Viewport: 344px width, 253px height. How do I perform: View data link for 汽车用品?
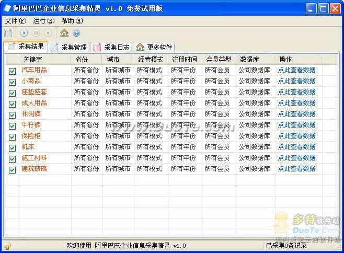(296, 70)
